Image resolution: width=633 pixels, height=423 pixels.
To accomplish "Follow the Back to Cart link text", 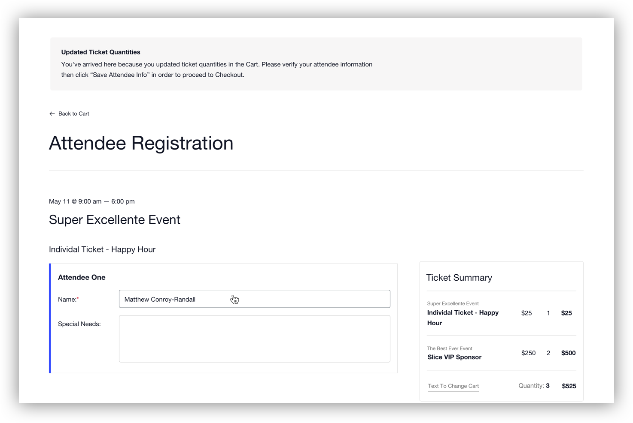I will click(x=74, y=114).
